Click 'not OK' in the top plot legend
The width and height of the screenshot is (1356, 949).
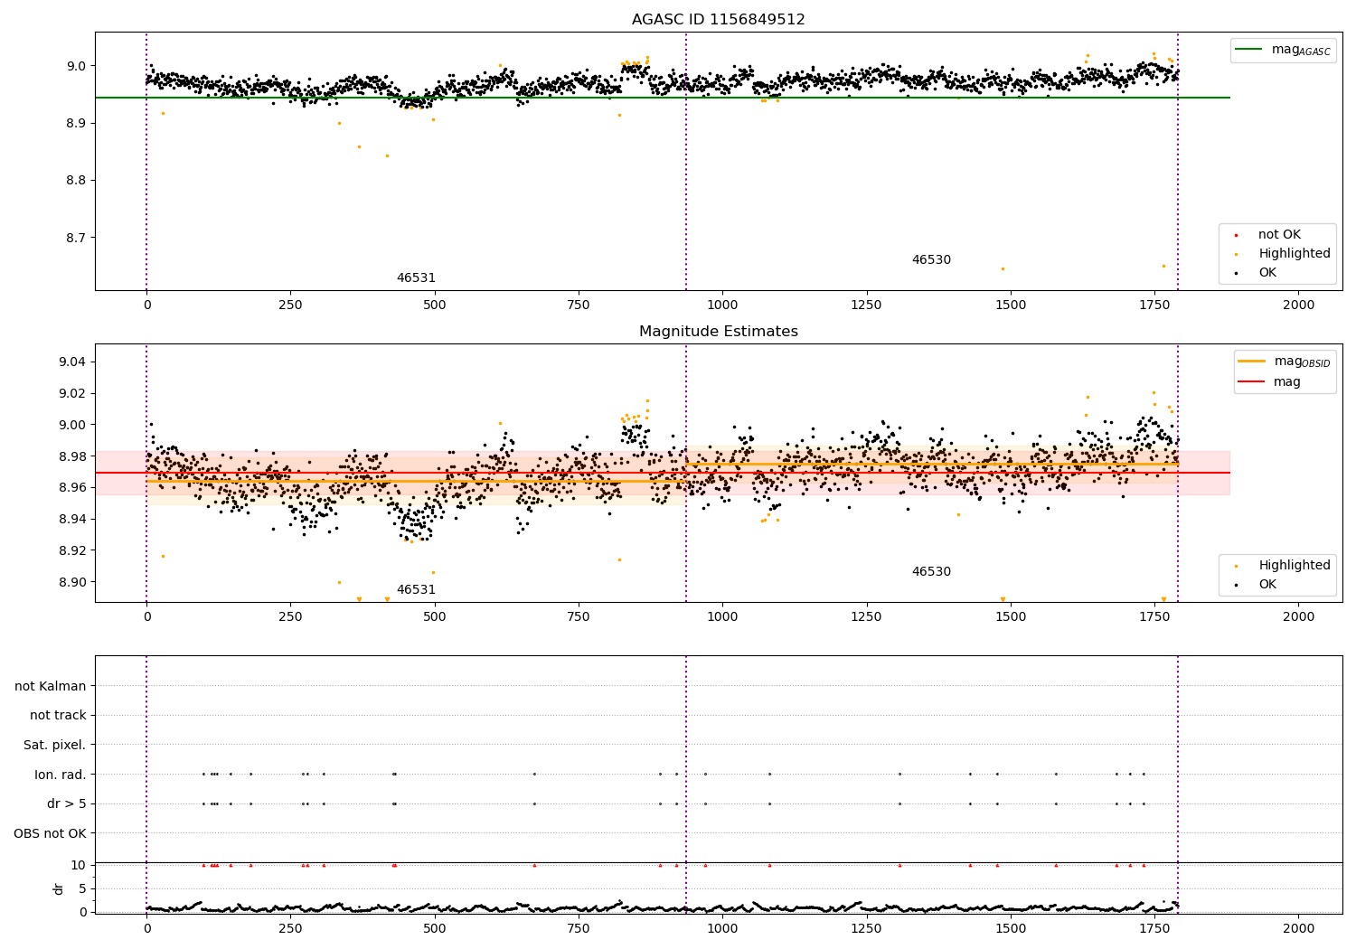1279,235
